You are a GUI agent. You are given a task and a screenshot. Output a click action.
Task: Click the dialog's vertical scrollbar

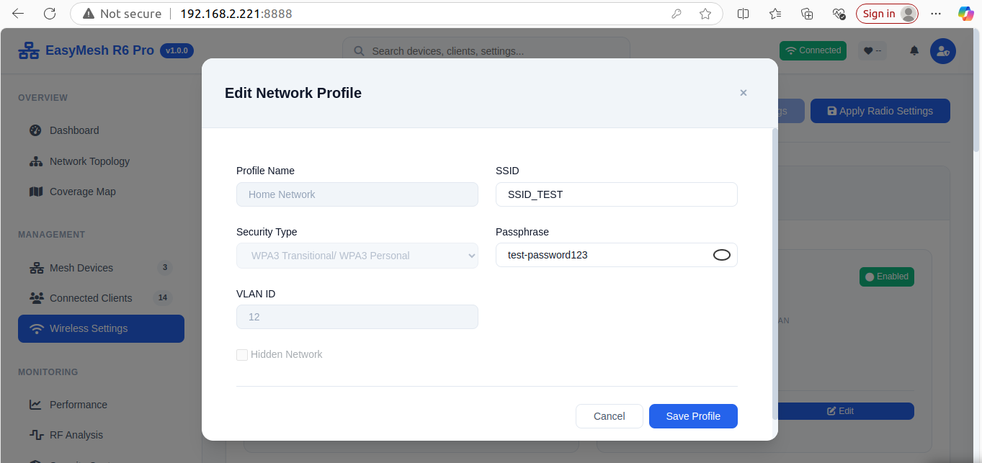point(775,274)
